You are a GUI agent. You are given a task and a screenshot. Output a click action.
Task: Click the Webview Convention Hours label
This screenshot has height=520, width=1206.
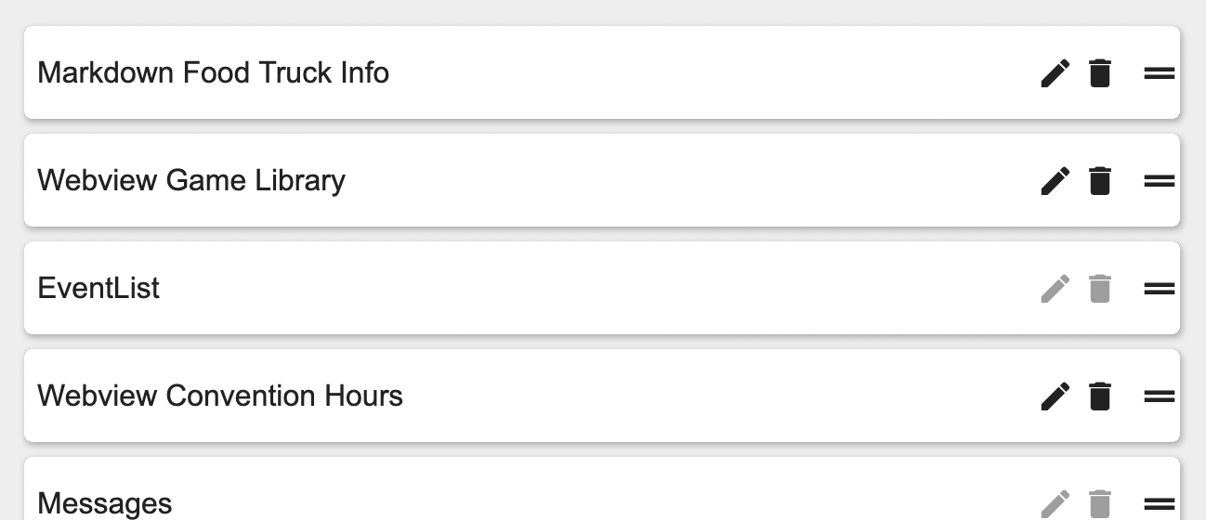[x=220, y=396]
